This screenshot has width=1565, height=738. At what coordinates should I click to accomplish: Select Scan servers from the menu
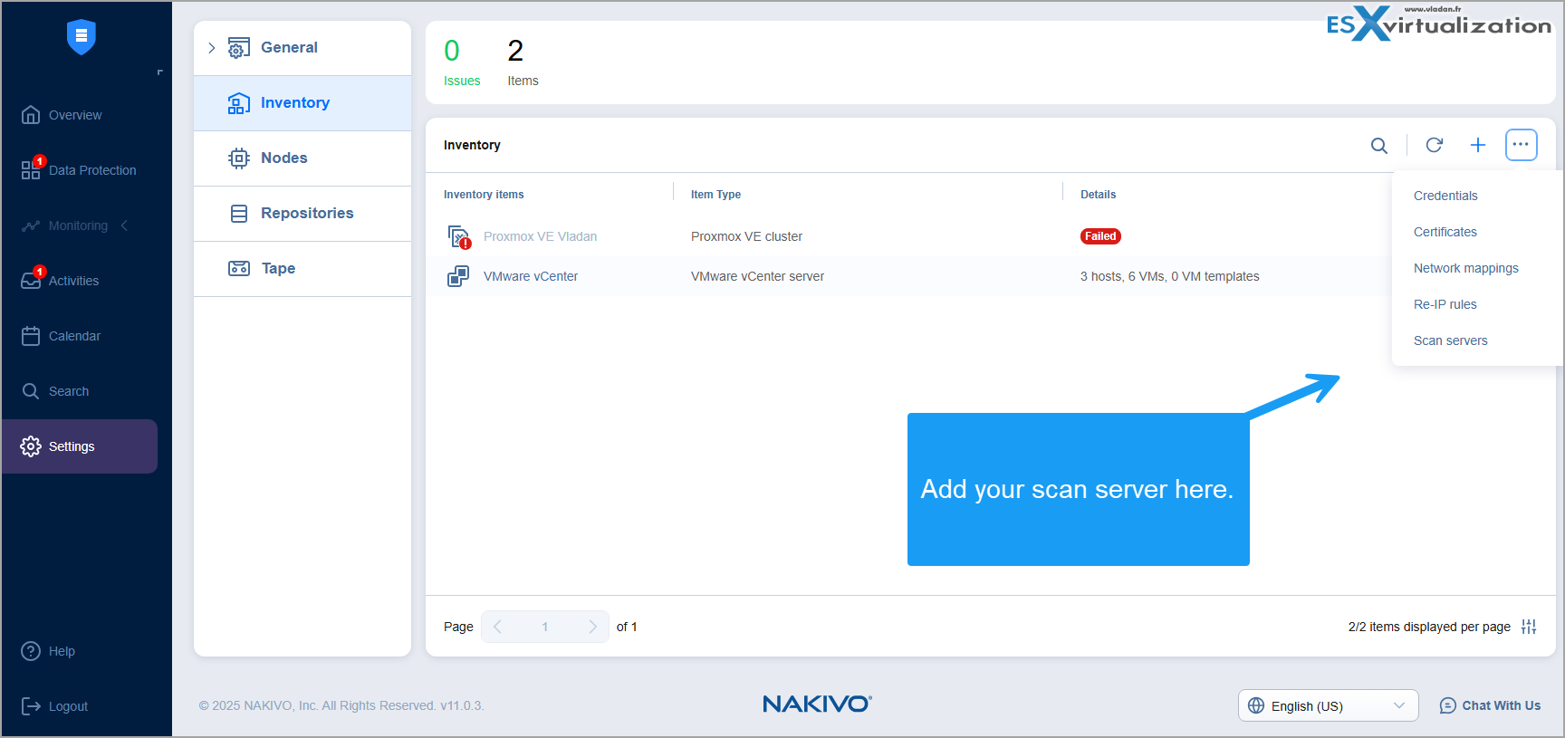coord(1451,340)
